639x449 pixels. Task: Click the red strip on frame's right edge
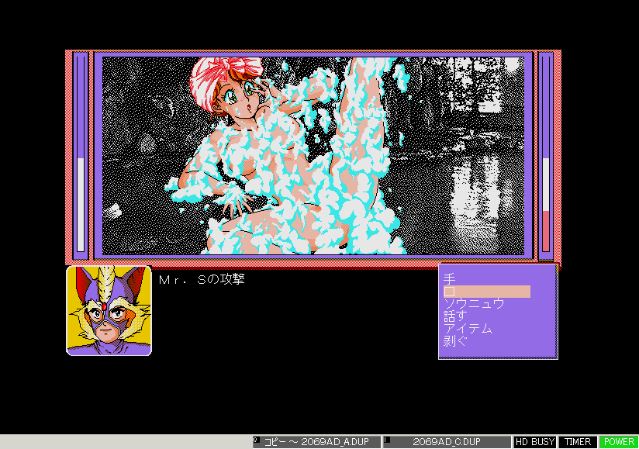tap(557, 155)
